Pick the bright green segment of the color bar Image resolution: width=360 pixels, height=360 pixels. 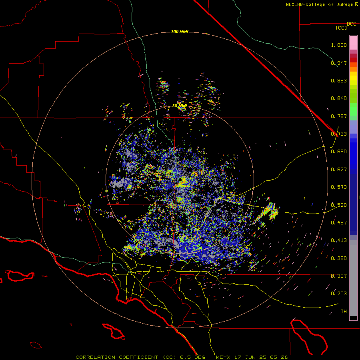click(x=353, y=109)
